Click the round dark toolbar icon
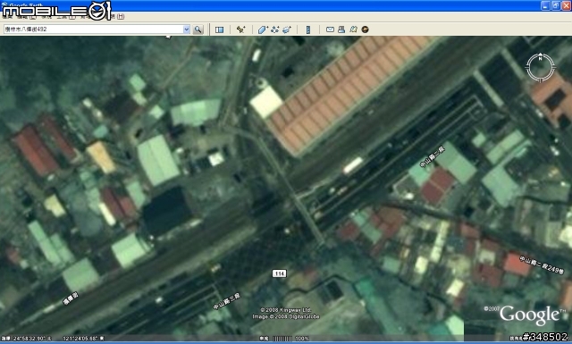 (x=365, y=29)
